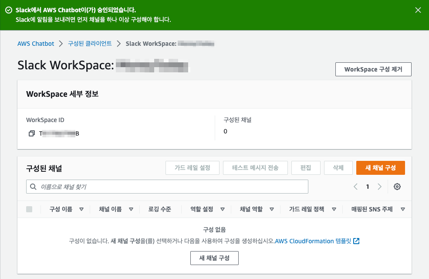429x279 pixels.
Task: Sort by 채널 역할 column arrow
Action: click(x=272, y=209)
